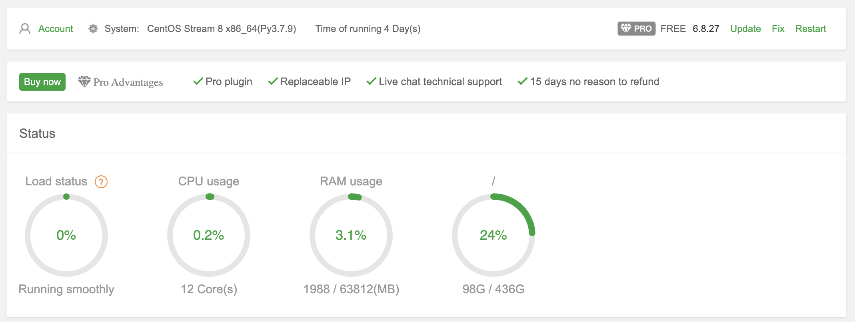Click the Fix link
Viewport: 855px width, 322px height.
pyautogui.click(x=778, y=29)
